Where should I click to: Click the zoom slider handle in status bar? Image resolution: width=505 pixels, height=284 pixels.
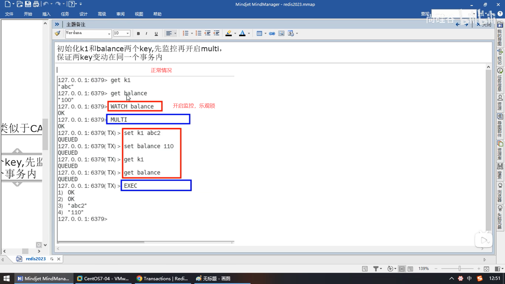pos(459,268)
